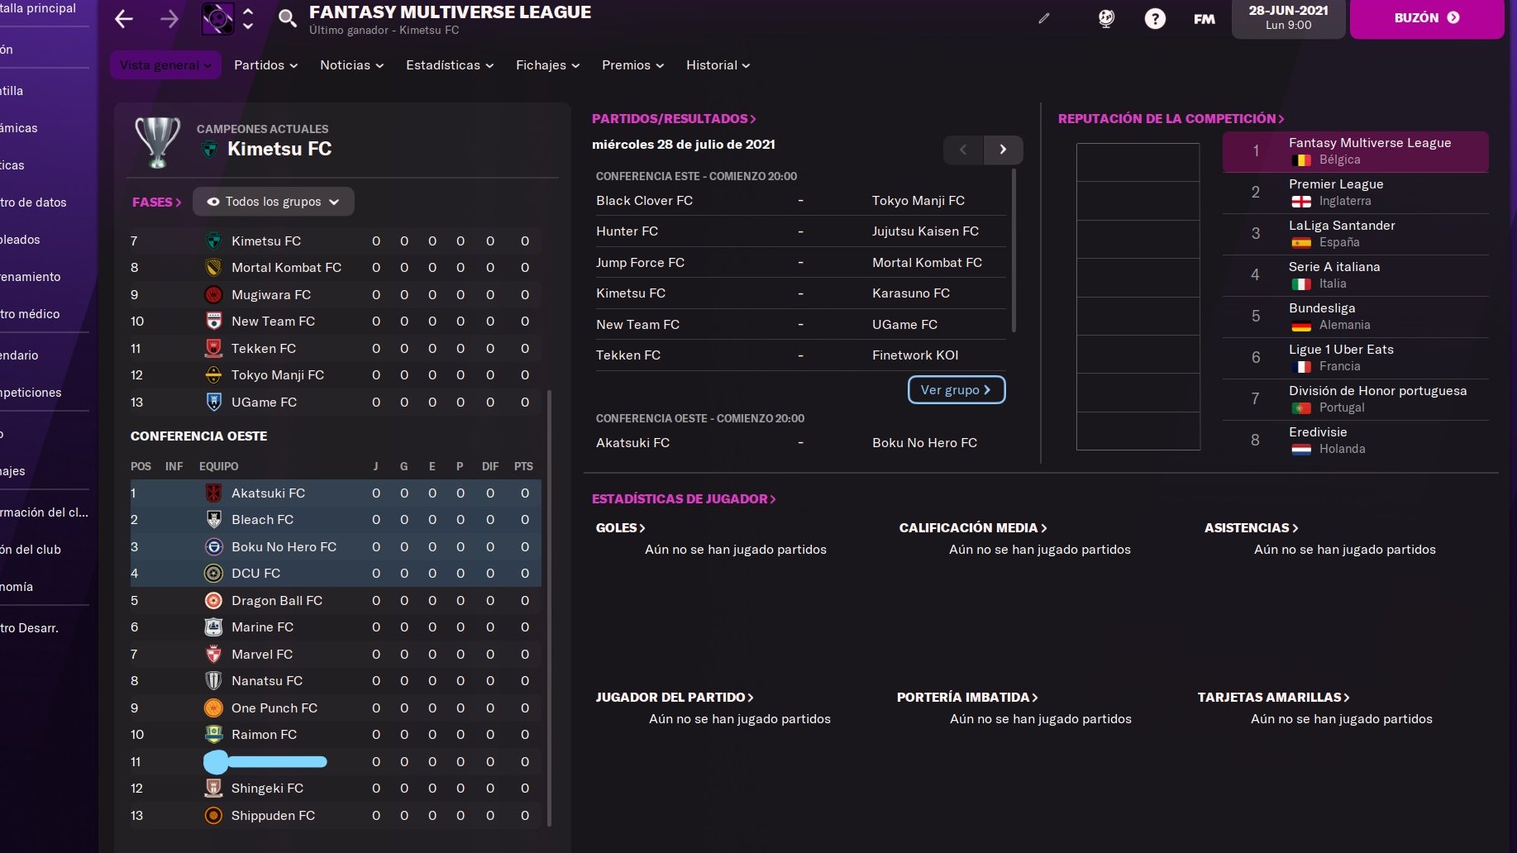The image size is (1517, 853).
Task: Open the TARJETAS AMARILLAS link
Action: pos(1273,698)
